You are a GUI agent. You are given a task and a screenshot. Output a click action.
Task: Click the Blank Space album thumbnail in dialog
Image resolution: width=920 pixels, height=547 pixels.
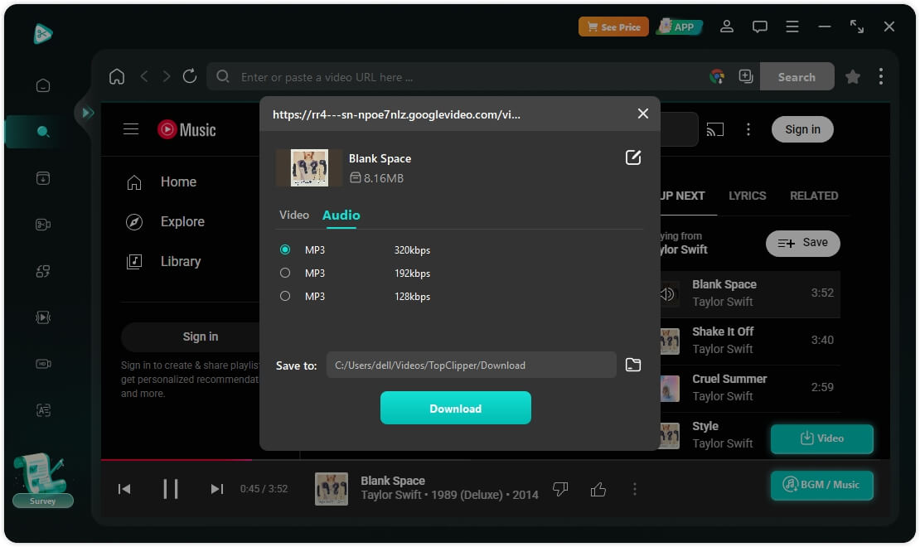click(x=309, y=168)
